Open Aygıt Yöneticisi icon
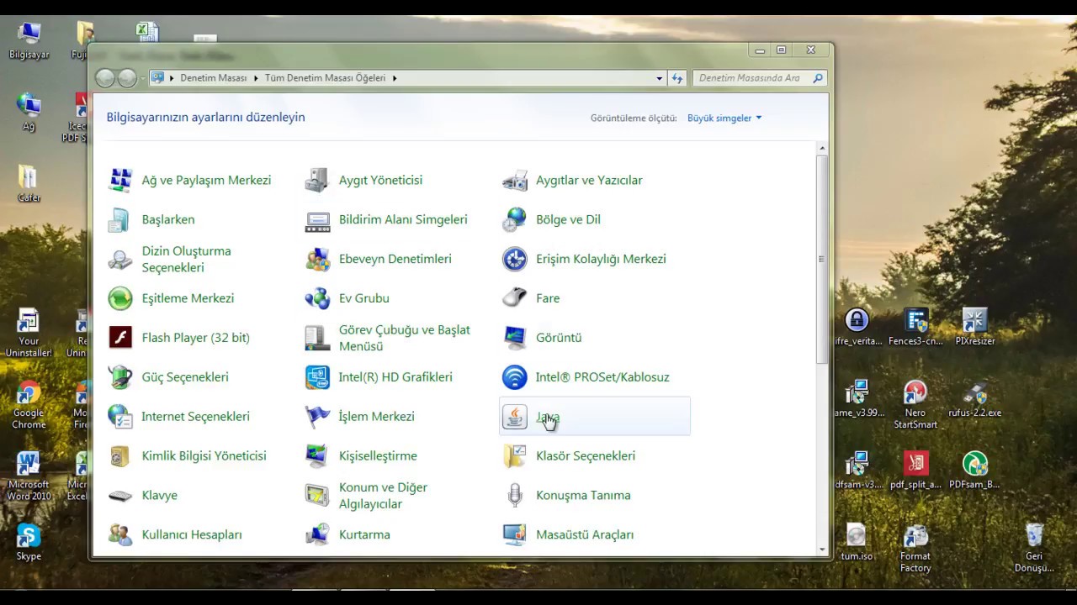 coord(317,181)
